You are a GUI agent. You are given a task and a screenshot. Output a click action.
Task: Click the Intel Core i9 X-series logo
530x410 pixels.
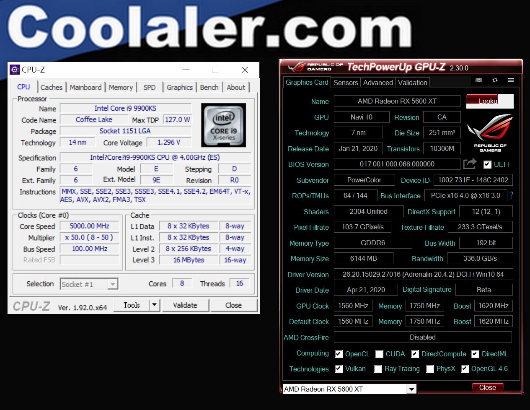click(x=223, y=125)
